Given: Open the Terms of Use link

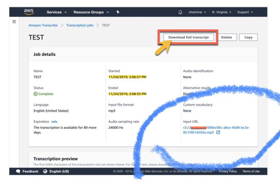Looking at the screenshot, I should pyautogui.click(x=251, y=171).
